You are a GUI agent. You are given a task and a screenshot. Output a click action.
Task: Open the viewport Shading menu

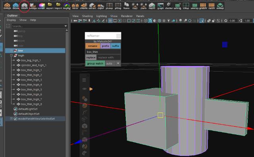coord(87,16)
